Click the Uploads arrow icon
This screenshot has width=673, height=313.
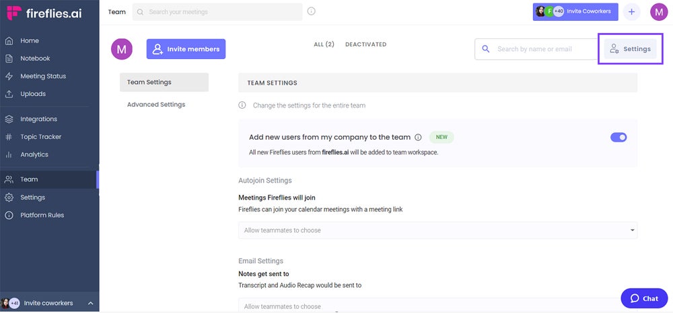pos(9,94)
